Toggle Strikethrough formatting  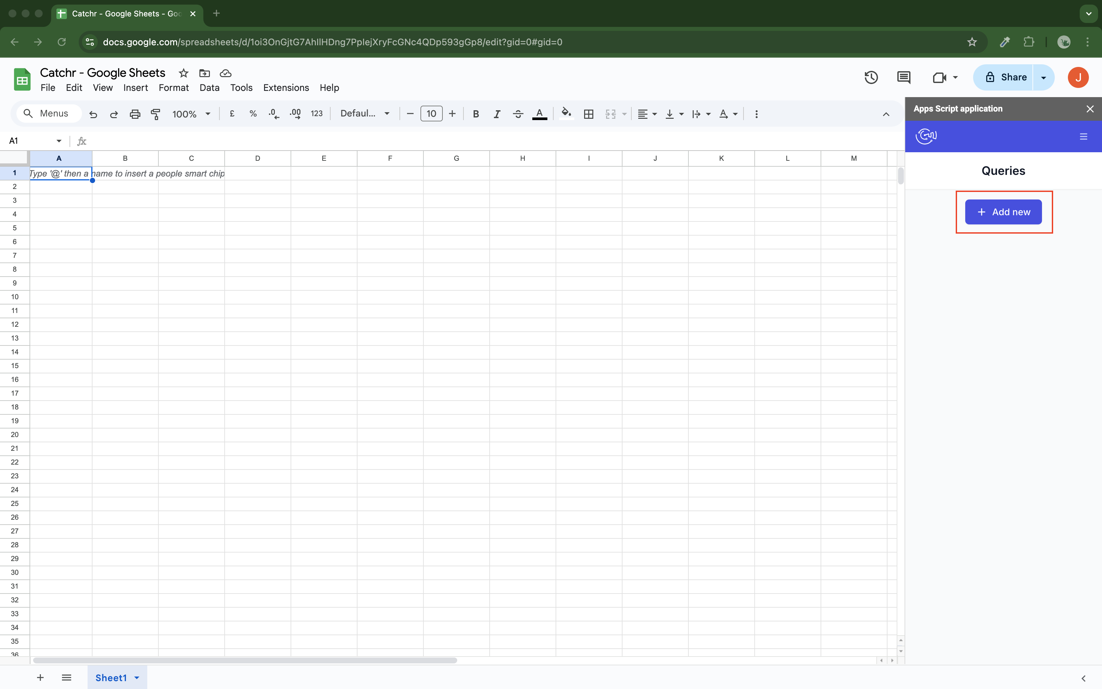point(518,114)
